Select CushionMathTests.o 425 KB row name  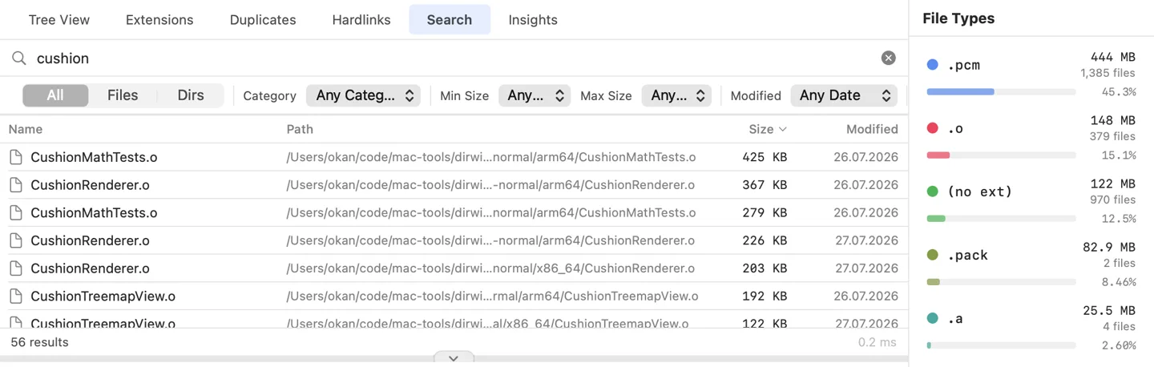(94, 157)
